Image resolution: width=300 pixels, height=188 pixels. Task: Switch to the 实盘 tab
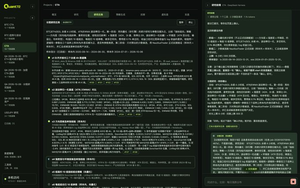click(187, 15)
